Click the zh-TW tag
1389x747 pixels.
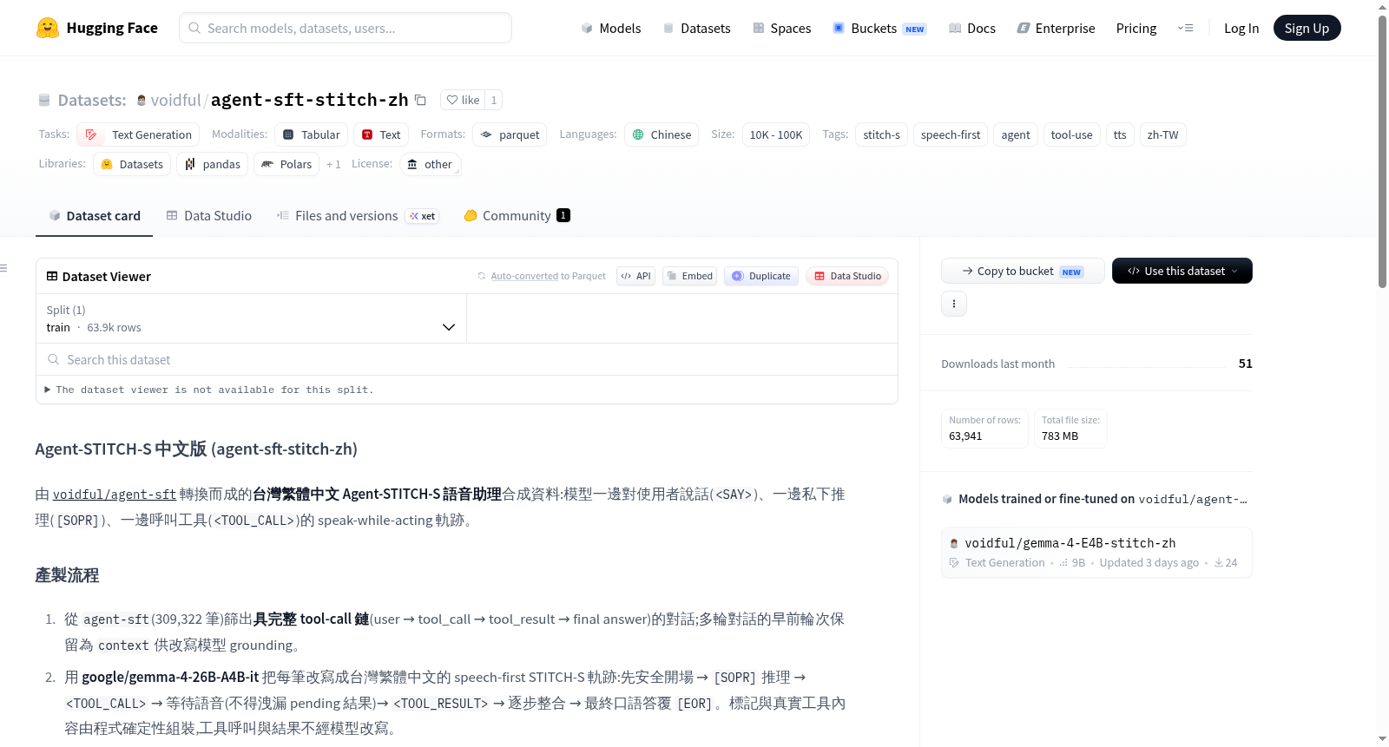tap(1162, 134)
